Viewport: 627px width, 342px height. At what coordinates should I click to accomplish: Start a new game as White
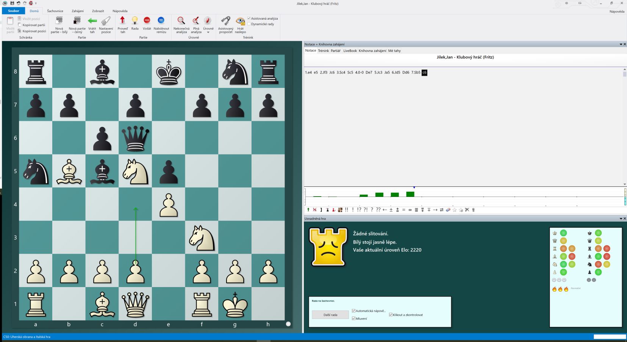(59, 25)
